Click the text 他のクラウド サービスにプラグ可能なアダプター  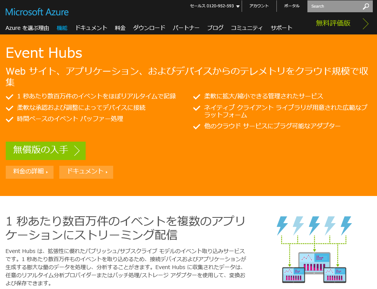click(x=272, y=126)
